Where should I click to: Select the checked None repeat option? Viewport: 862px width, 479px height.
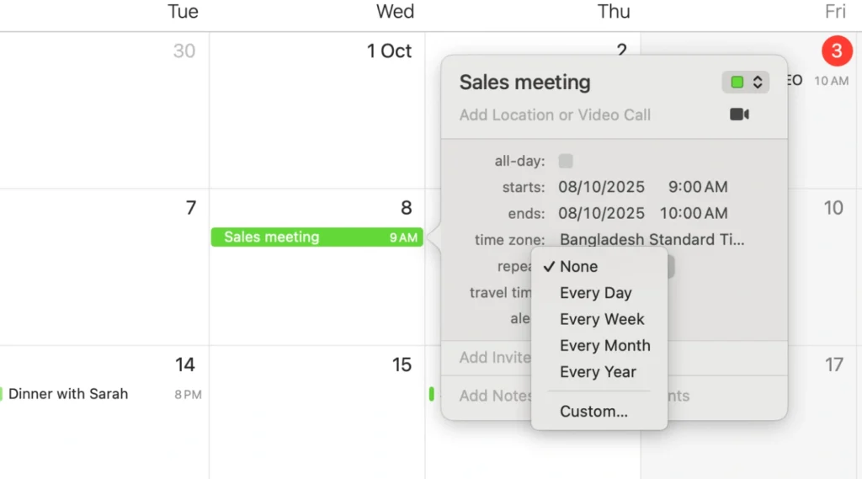tap(579, 267)
